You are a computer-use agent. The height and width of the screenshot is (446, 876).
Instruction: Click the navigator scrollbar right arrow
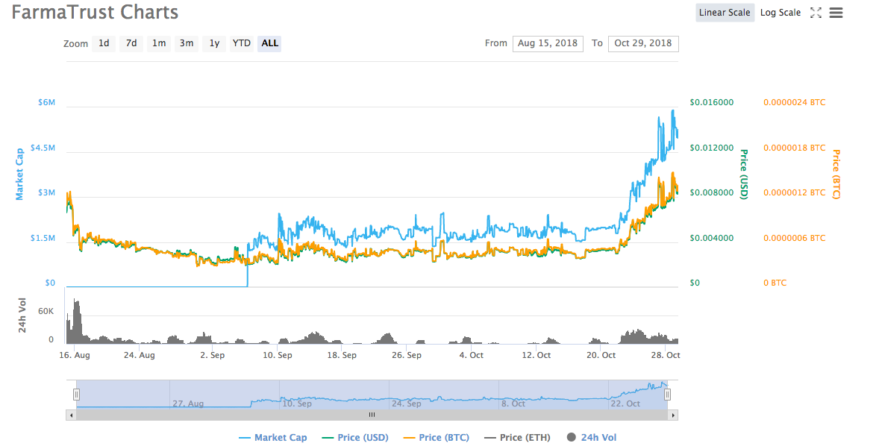(x=673, y=415)
